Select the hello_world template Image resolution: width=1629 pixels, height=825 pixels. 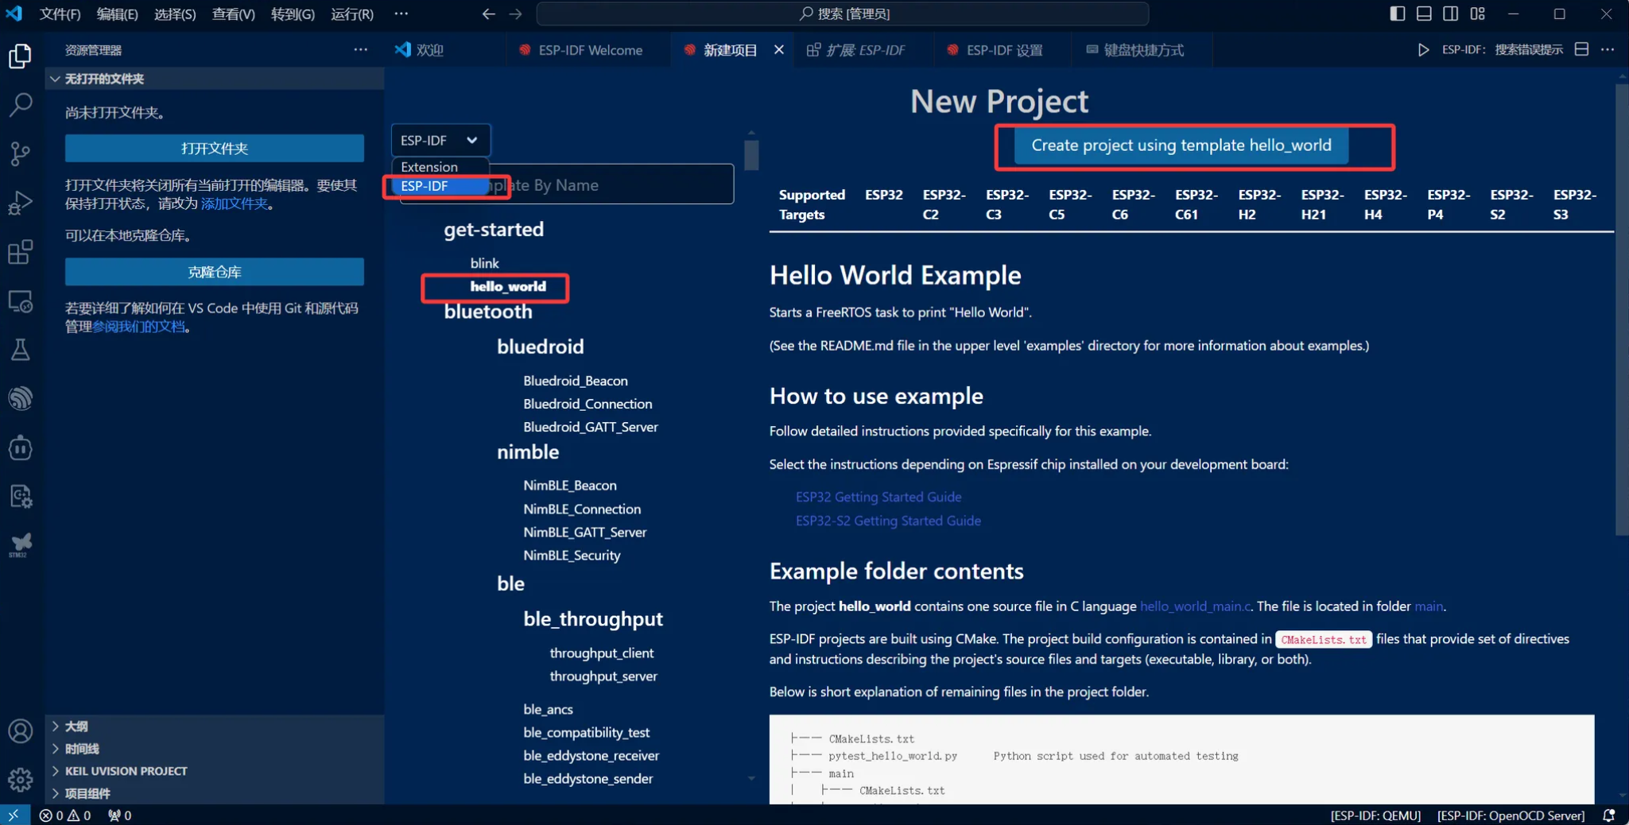(508, 287)
